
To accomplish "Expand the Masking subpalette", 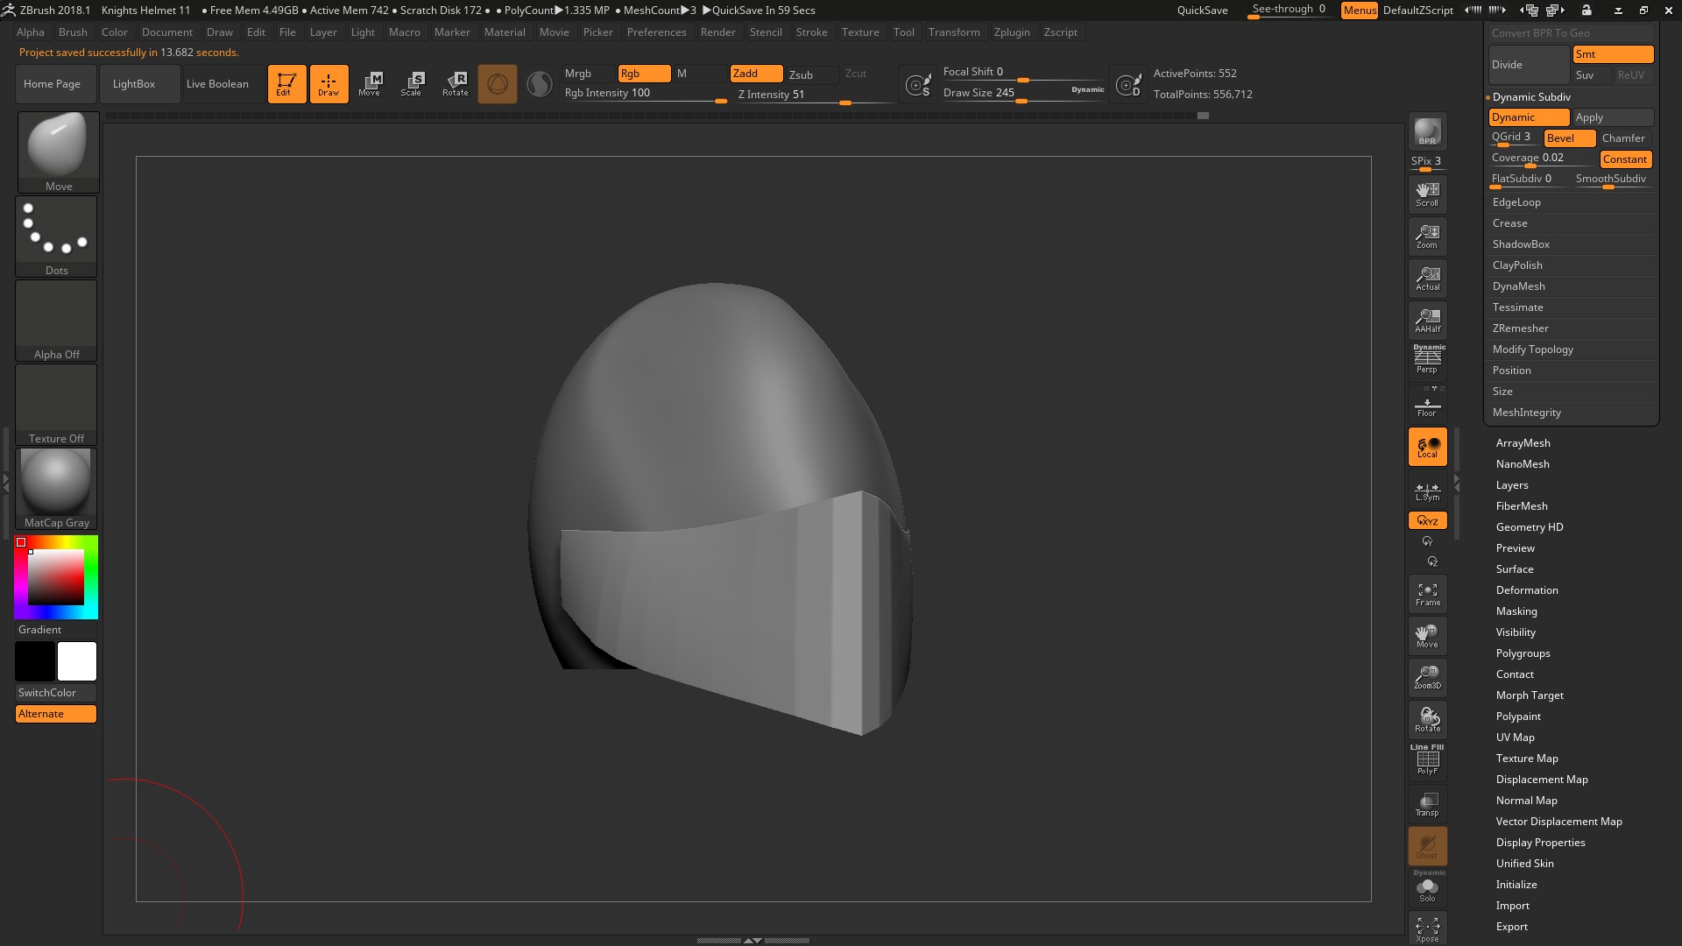I will coord(1516,611).
